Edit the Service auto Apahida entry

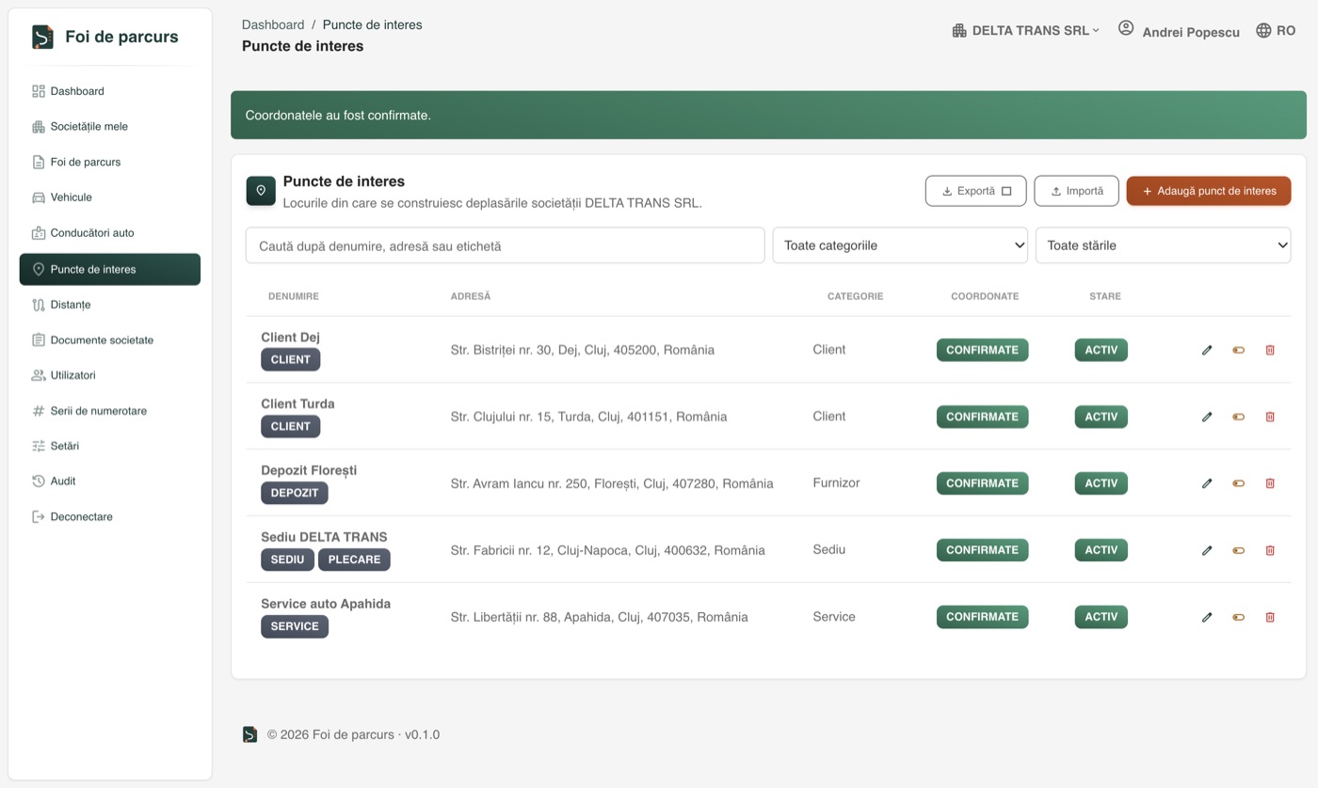point(1207,617)
